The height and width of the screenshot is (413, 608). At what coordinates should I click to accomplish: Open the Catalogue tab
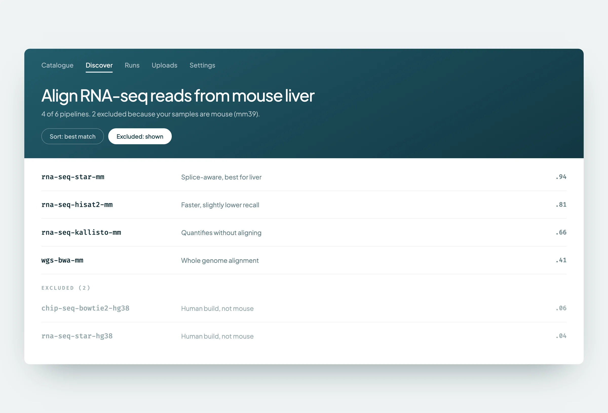click(57, 65)
